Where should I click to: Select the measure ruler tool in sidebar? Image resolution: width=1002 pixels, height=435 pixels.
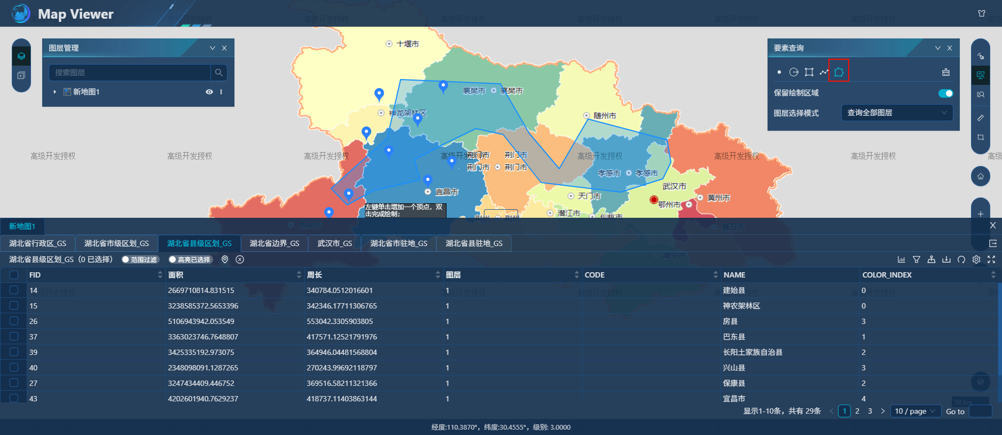tap(981, 117)
